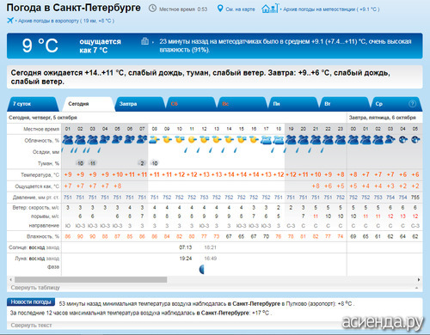430x335 pixels.
Task: Click the scrollbar left arrow
Action: pos(10,279)
